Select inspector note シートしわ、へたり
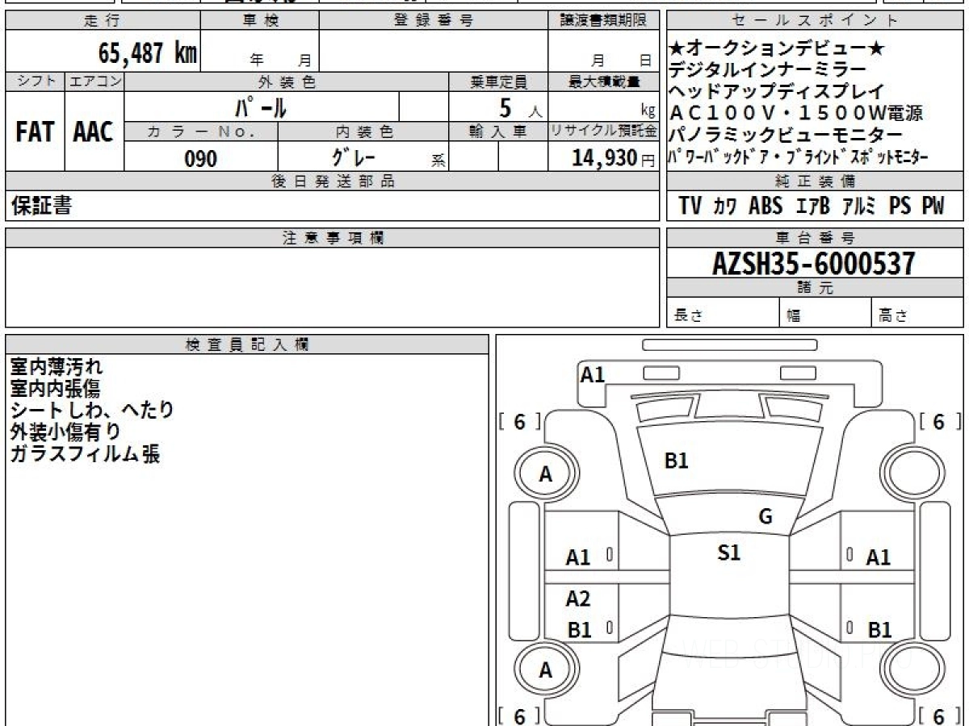969x726 pixels. point(92,411)
